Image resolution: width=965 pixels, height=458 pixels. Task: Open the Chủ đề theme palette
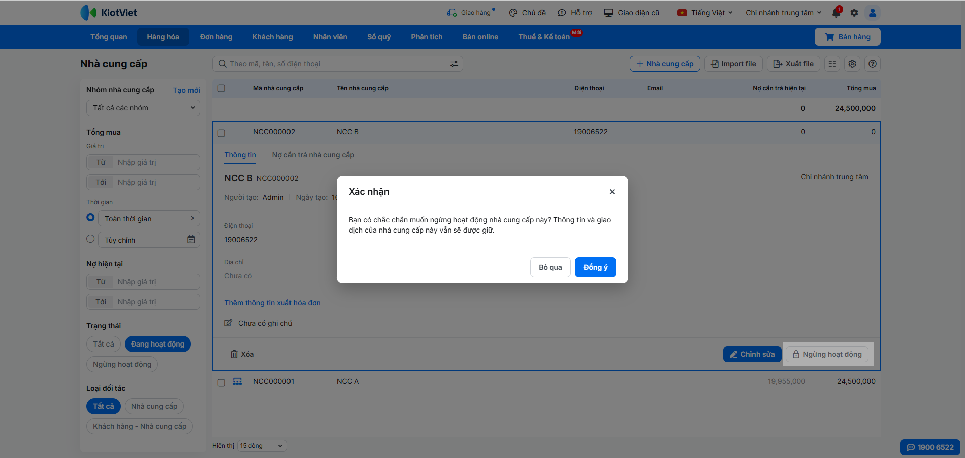click(x=513, y=13)
